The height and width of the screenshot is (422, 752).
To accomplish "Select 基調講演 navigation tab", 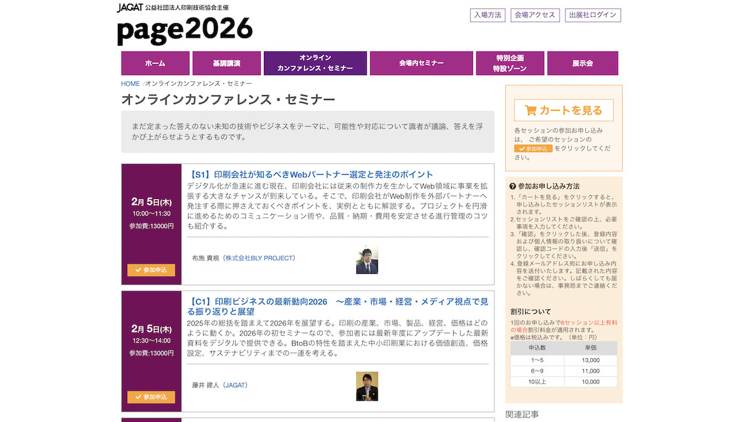I will (x=226, y=63).
